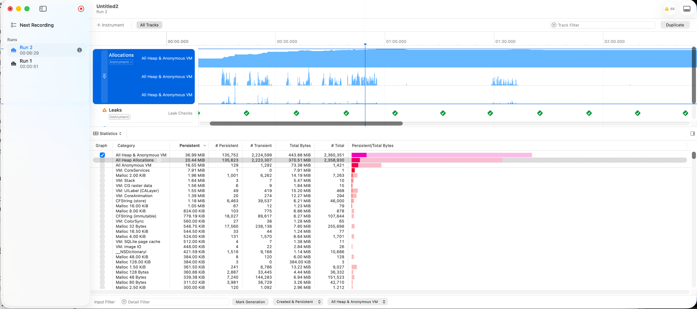The image size is (697, 309).
Task: Enable graph checkbox for Malloc 2.00 KiB
Action: (x=102, y=176)
